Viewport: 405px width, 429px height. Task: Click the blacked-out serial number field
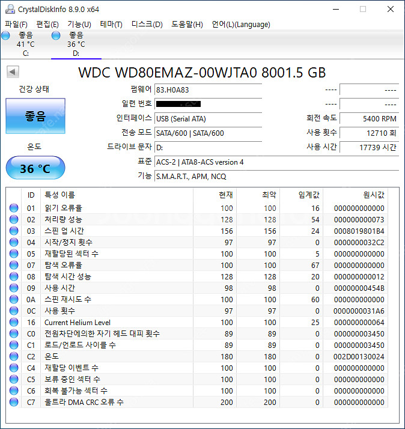209,104
